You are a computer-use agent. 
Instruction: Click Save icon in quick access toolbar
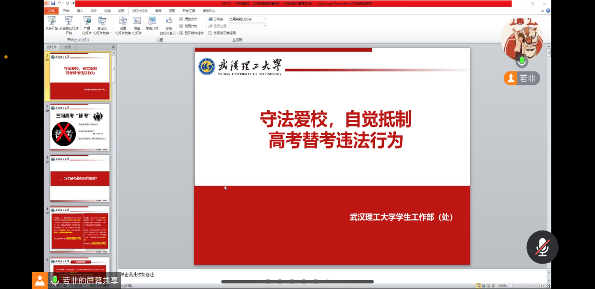53,3
